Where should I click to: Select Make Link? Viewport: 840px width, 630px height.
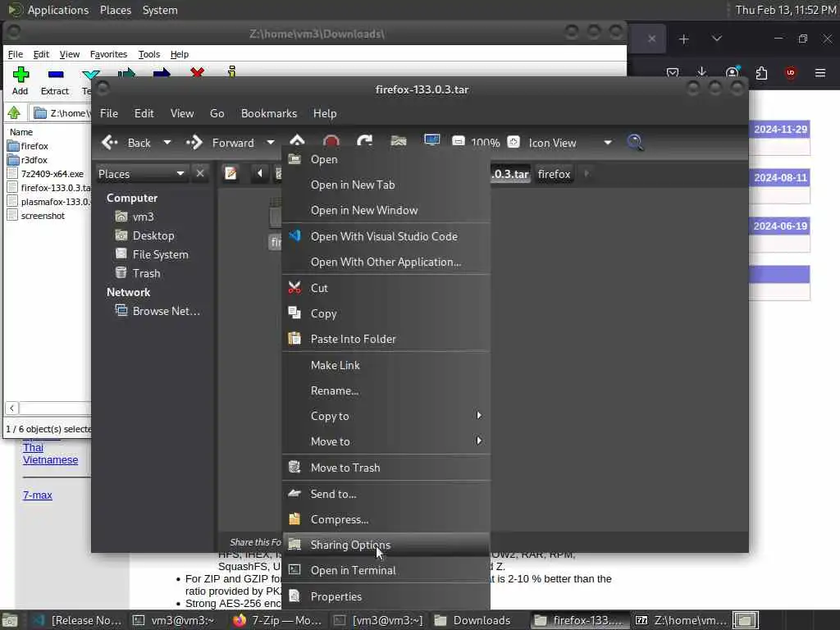coord(386,365)
